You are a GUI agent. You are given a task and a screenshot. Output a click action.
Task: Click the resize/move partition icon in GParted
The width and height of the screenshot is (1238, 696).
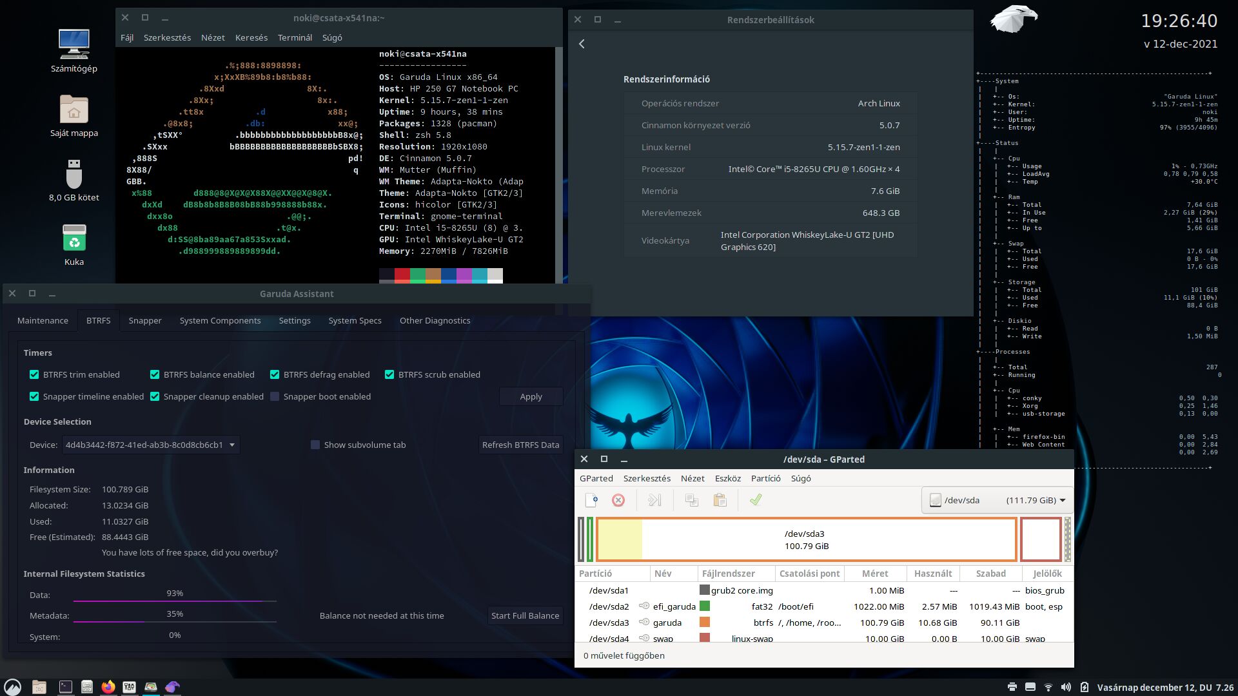654,500
